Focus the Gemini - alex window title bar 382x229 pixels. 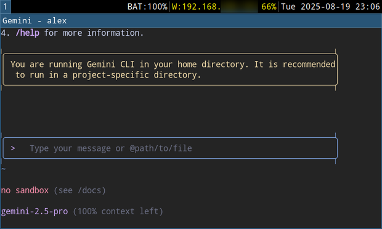pyautogui.click(x=191, y=21)
